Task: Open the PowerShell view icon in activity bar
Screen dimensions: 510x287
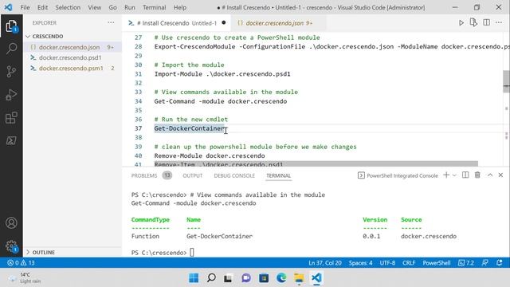Action: tap(11, 140)
